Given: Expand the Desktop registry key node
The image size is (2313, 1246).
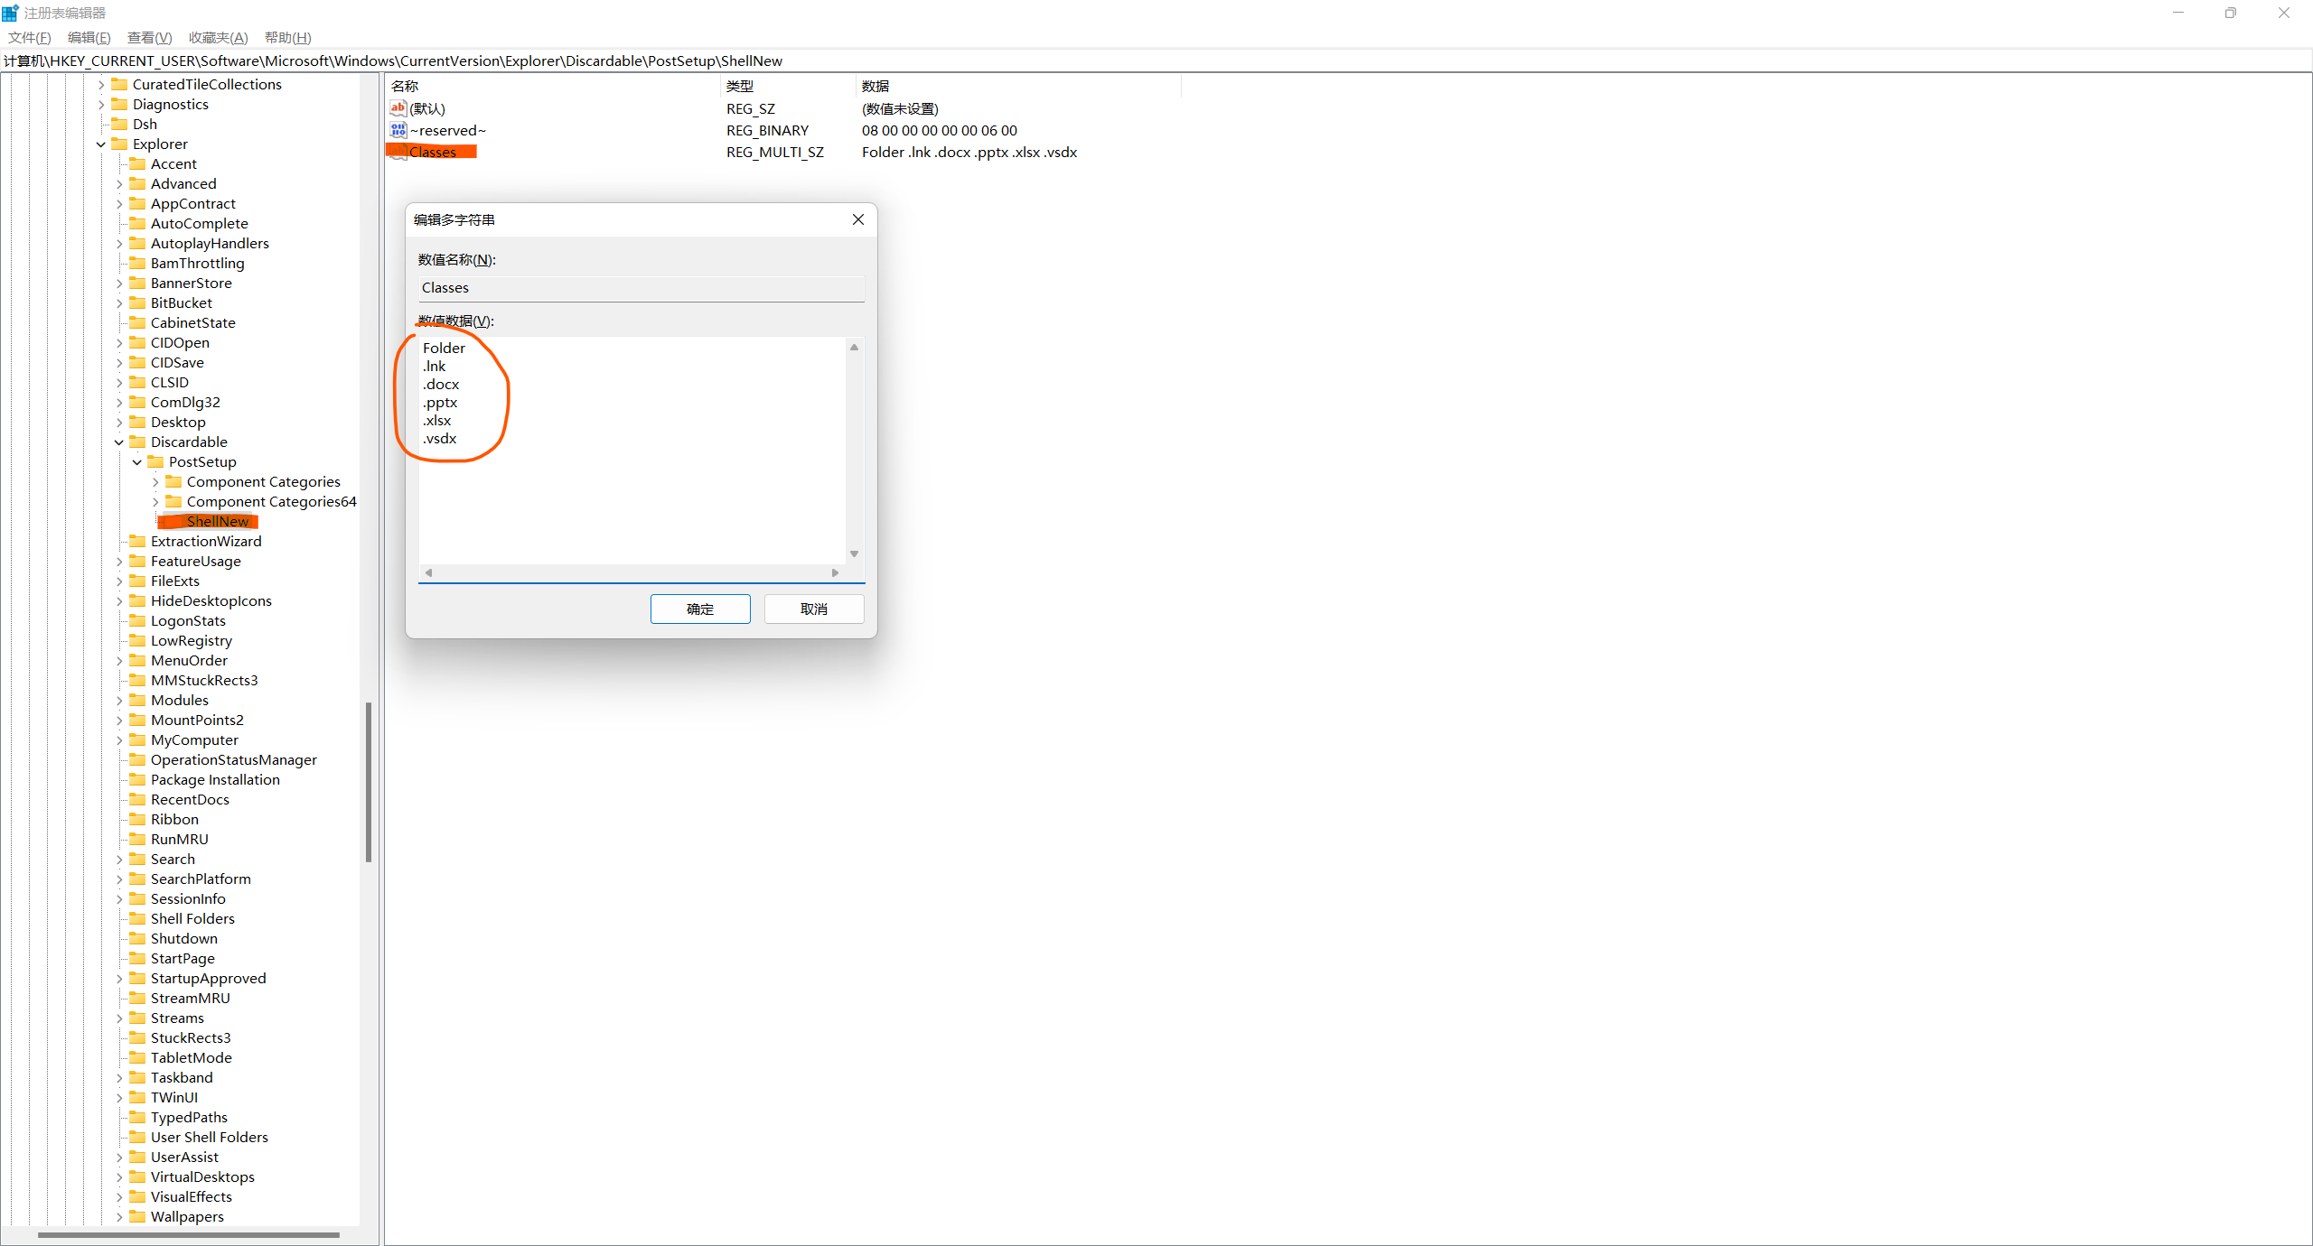Looking at the screenshot, I should (120, 422).
